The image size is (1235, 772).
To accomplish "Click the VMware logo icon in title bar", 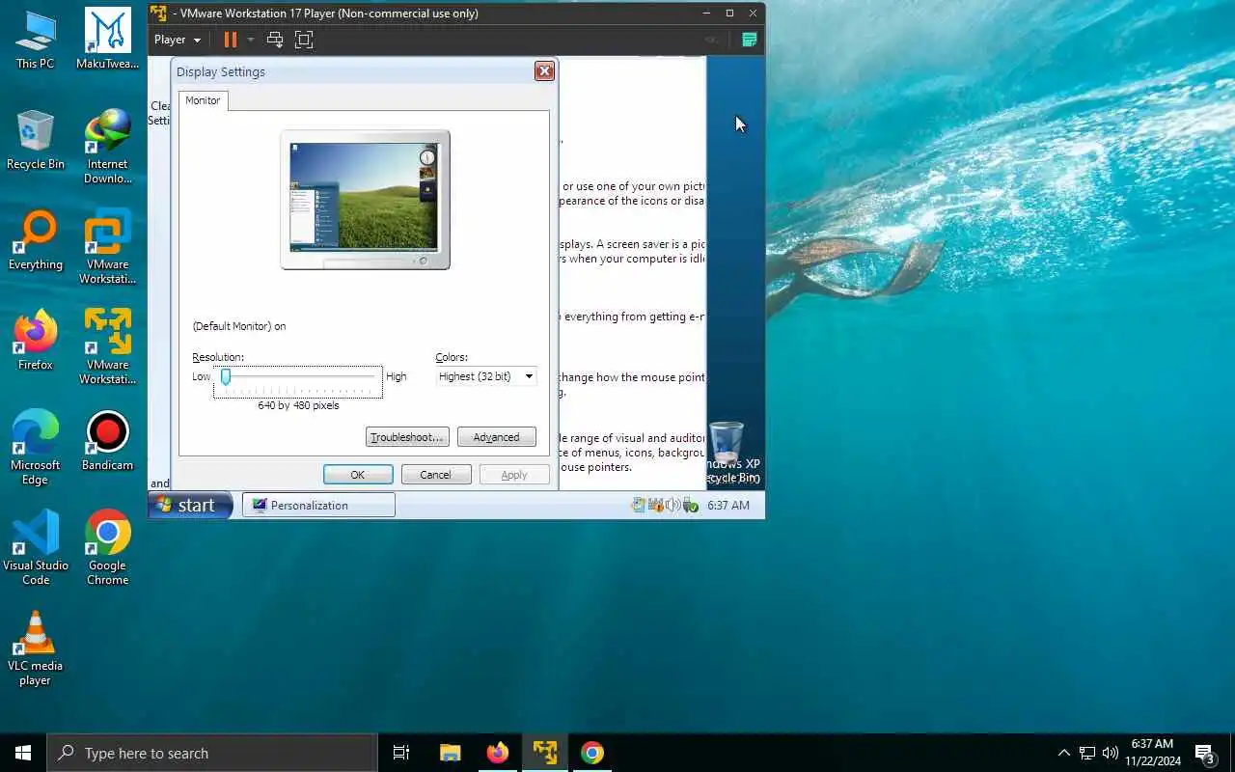I will (158, 14).
